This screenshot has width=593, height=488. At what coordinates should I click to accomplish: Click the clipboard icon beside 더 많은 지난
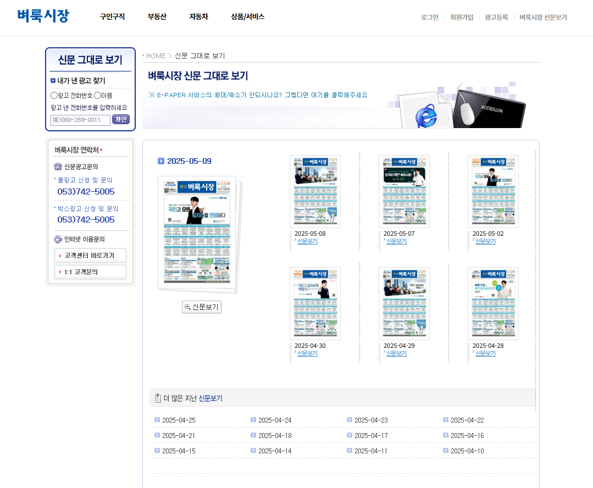pyautogui.click(x=158, y=398)
